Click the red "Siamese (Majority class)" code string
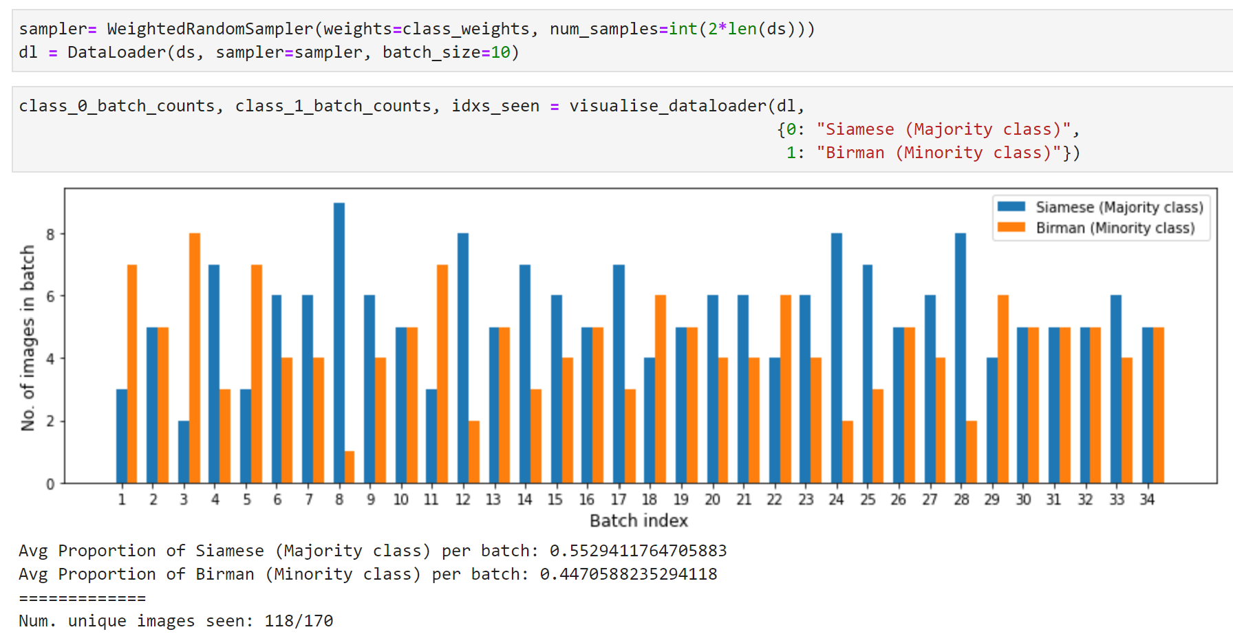1233x634 pixels. tap(943, 129)
